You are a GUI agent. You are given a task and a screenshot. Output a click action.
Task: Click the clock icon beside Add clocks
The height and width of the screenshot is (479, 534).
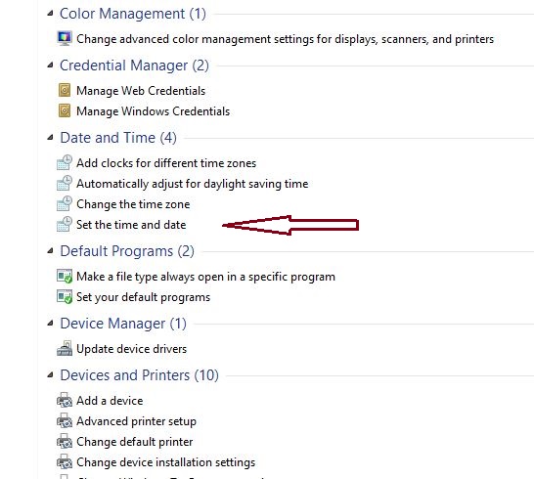point(65,162)
